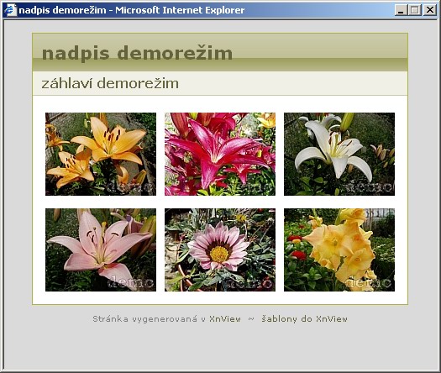441x373 pixels.
Task: Open the yellow gladiolus thumbnail
Action: pyautogui.click(x=339, y=250)
